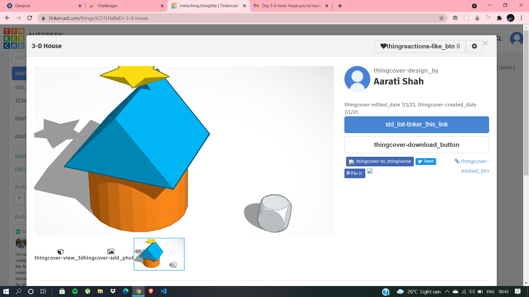Close the 3-D House dialog
Viewport: 529px width, 297px height.
click(485, 43)
